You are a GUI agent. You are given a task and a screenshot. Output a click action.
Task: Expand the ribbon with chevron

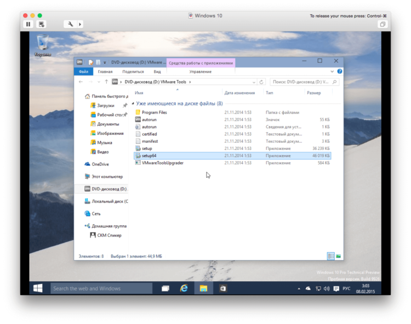click(x=332, y=72)
